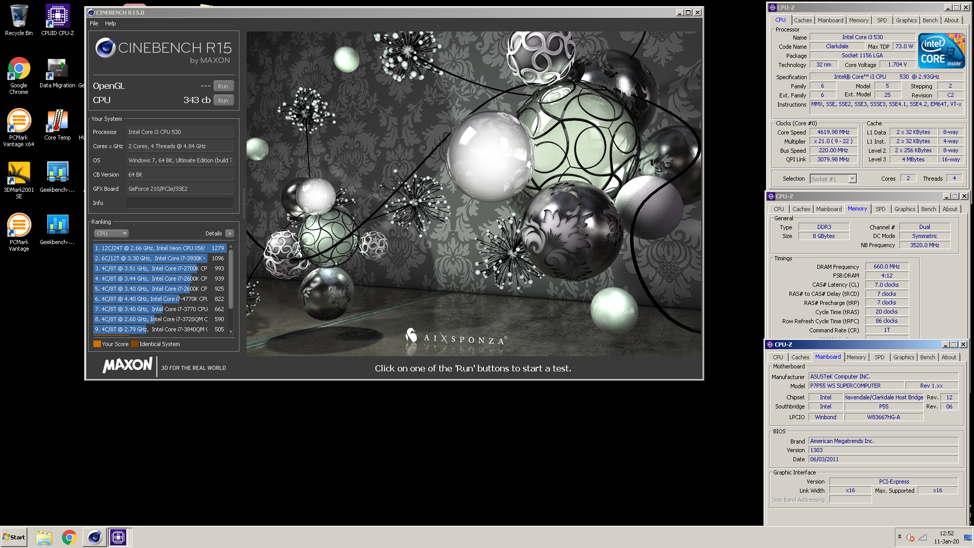Viewport: 974px width, 548px height.
Task: Click the Identical System brown swatch
Action: click(134, 344)
